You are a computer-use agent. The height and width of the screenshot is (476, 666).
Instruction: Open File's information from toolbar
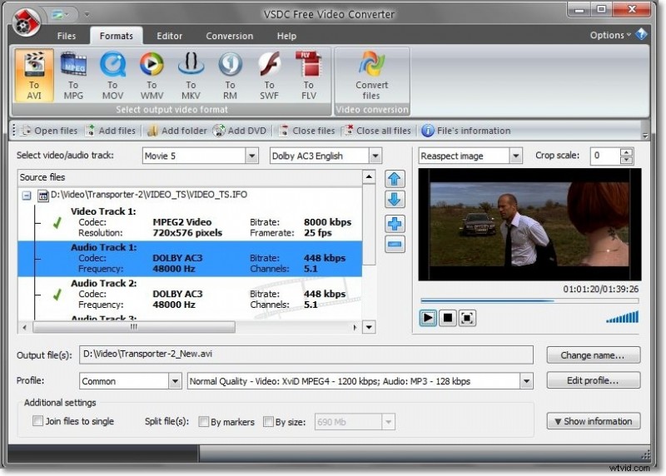point(466,131)
